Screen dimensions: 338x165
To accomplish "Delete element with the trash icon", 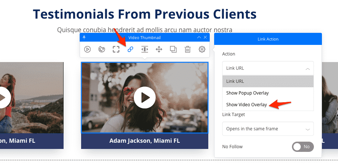I will (x=187, y=49).
